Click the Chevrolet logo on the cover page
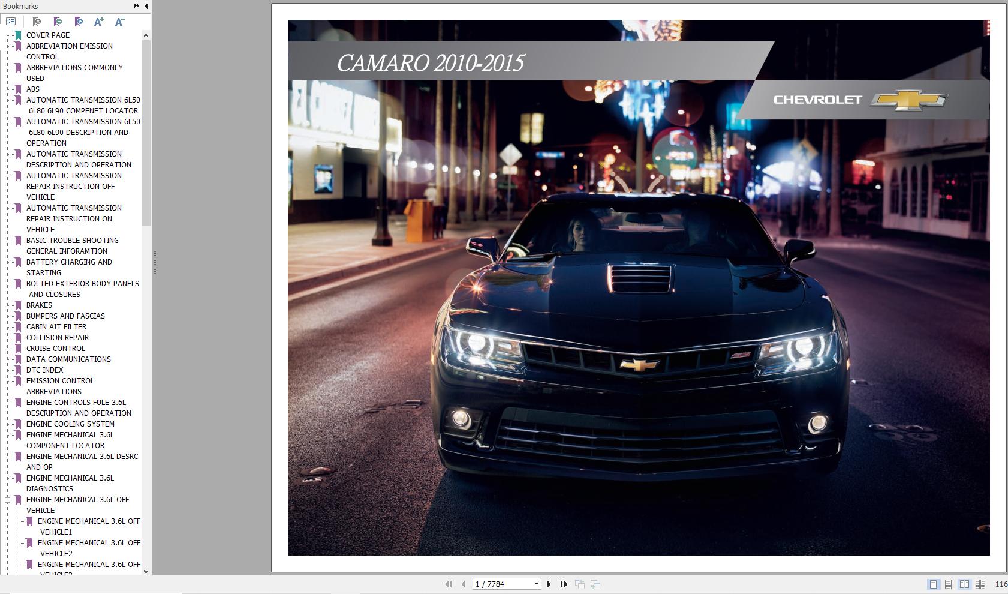This screenshot has height=594, width=1008. click(860, 100)
